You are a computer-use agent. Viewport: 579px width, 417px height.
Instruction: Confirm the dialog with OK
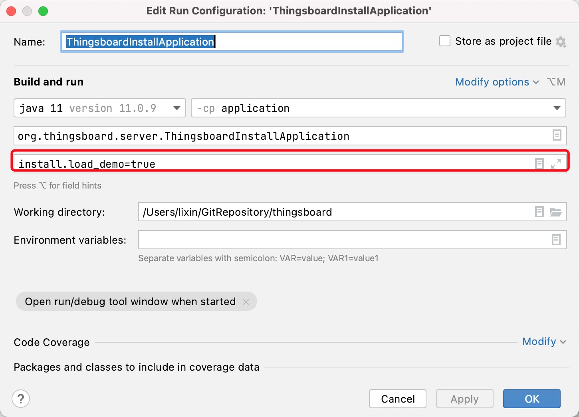(x=532, y=399)
